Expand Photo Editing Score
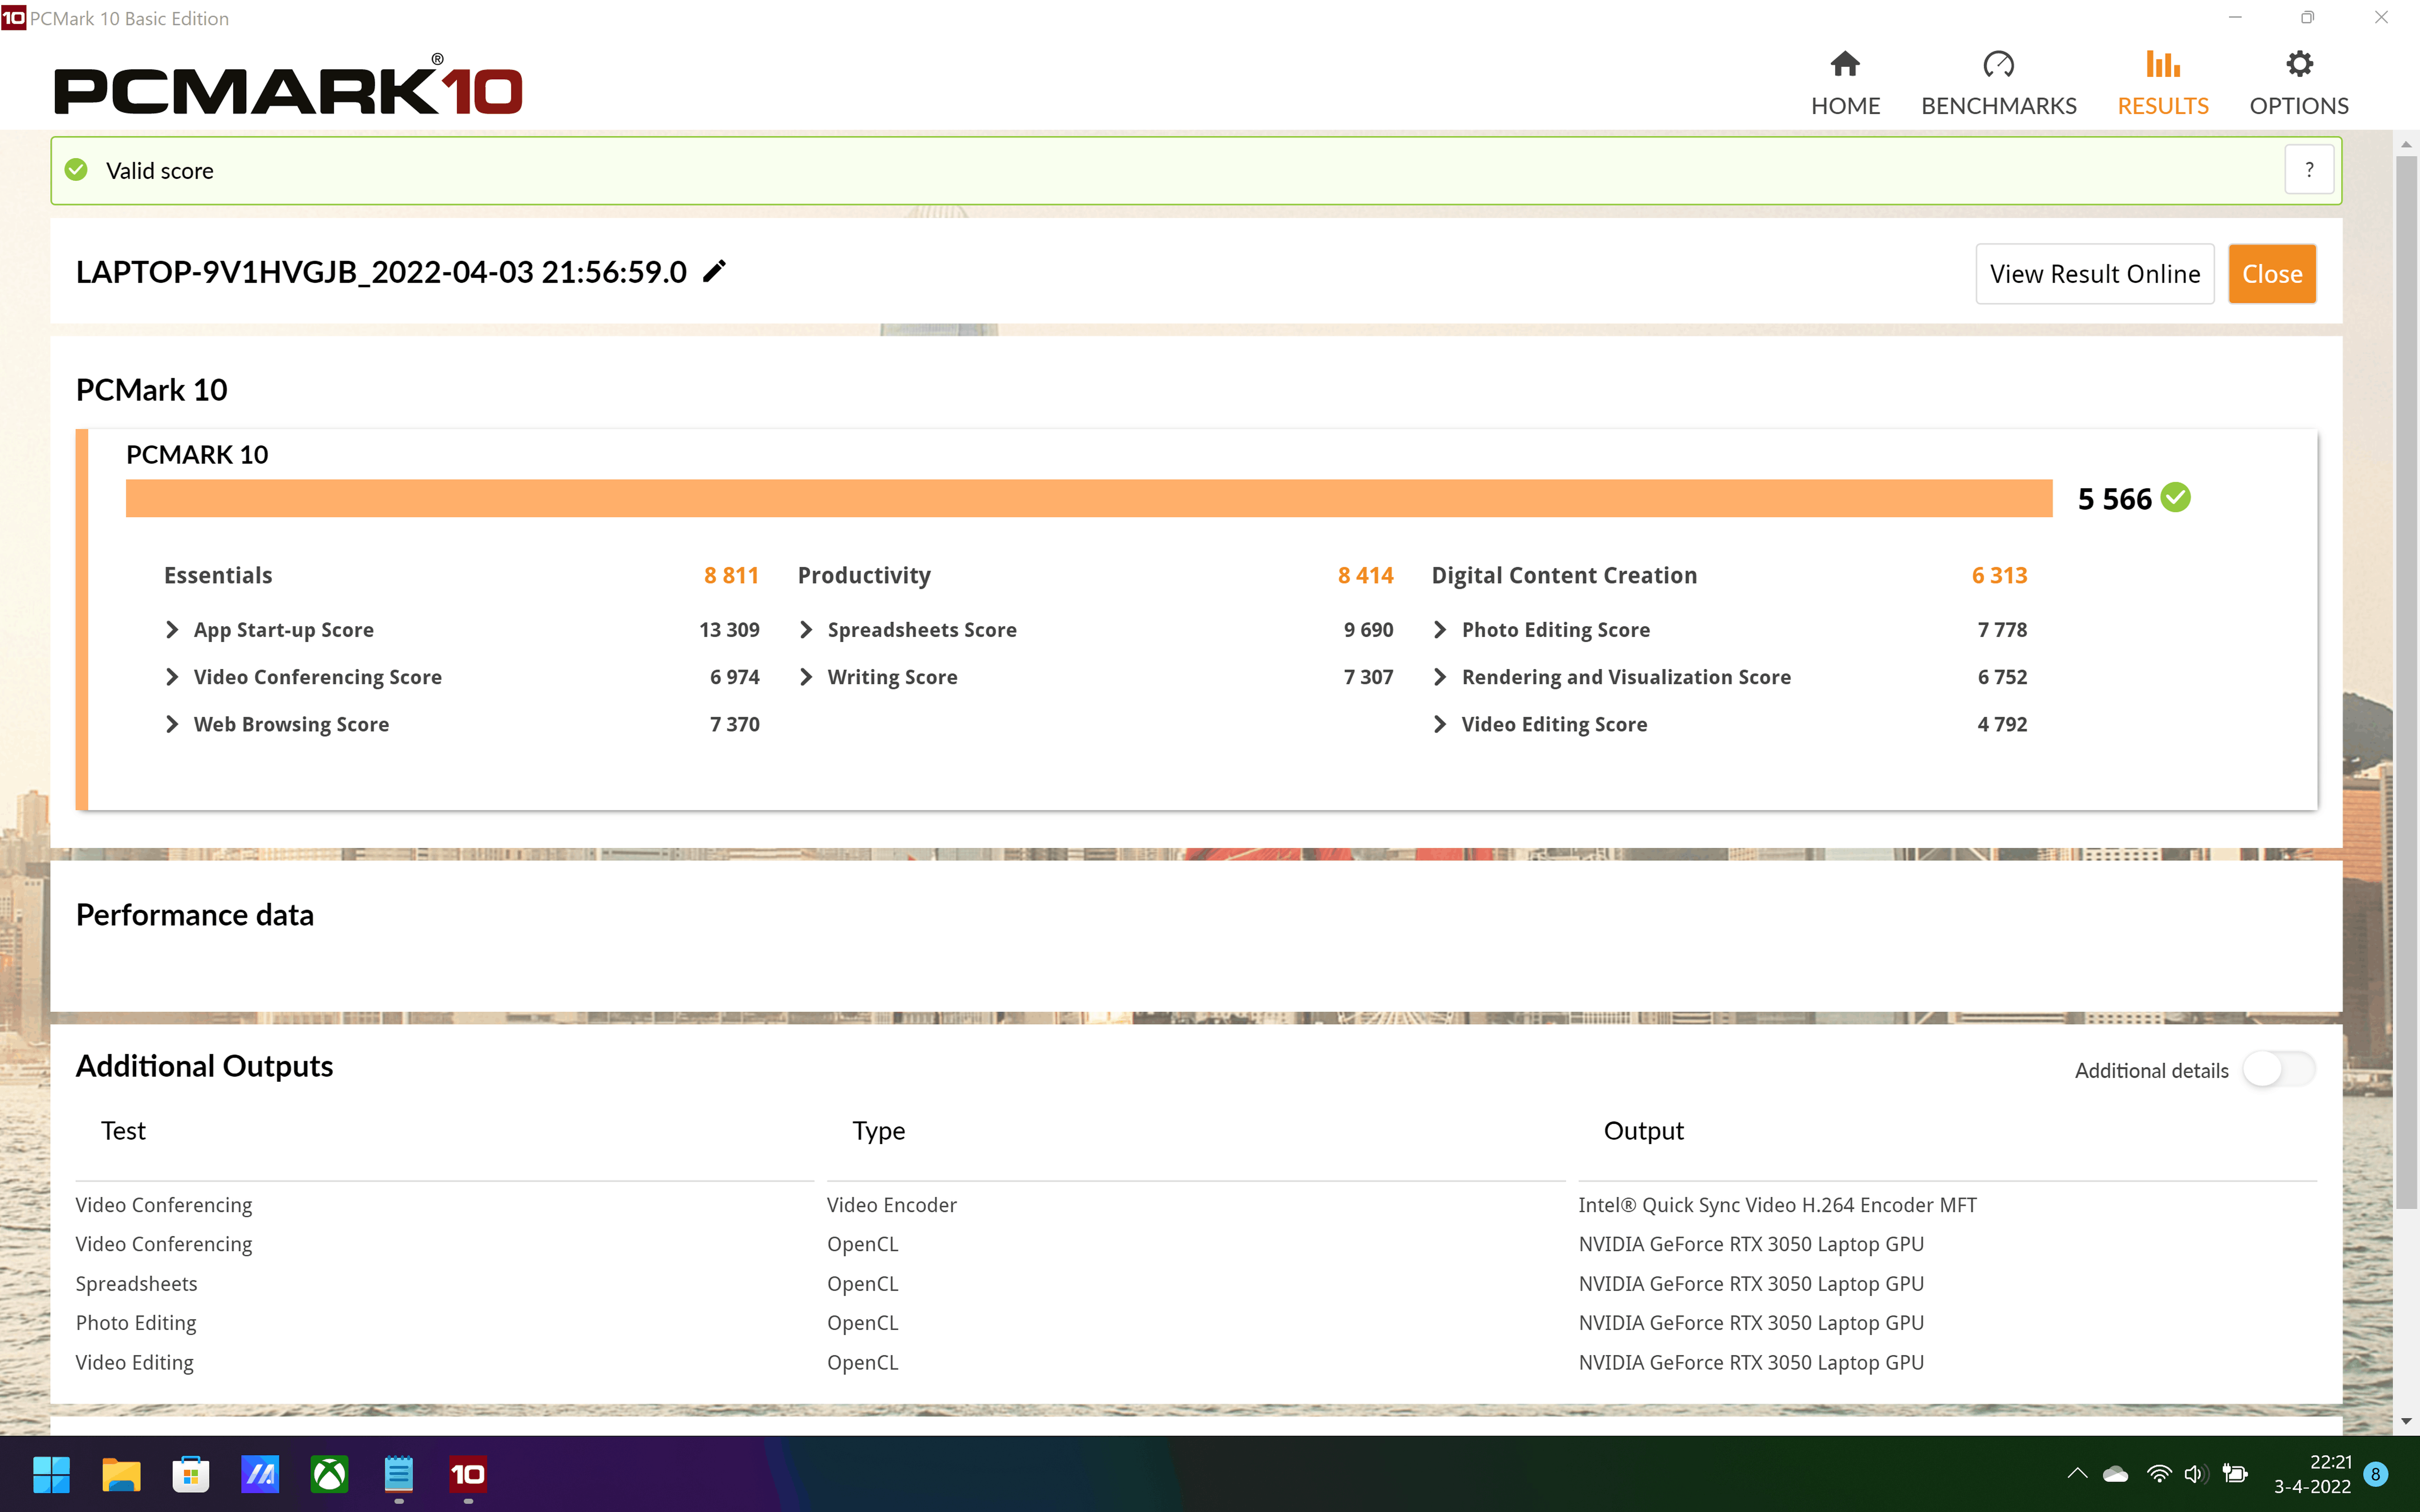The image size is (2420, 1512). [x=1440, y=630]
